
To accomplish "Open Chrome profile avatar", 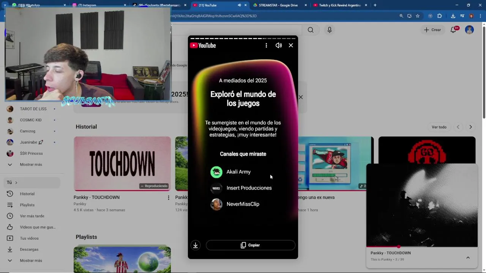I will [x=471, y=16].
